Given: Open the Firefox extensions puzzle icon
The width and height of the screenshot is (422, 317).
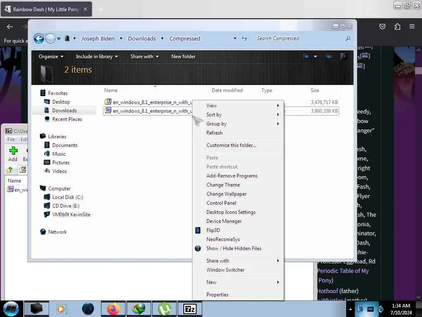Looking at the screenshot, I should (x=397, y=26).
